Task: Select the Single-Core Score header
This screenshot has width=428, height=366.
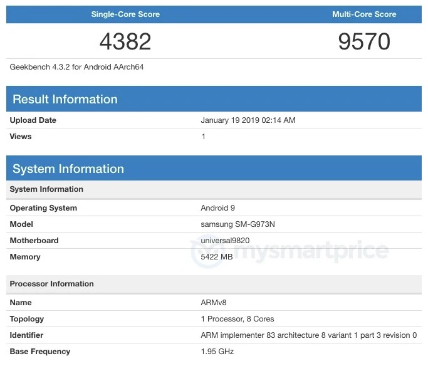Action: click(125, 14)
